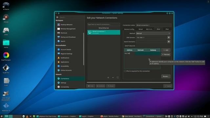210x118 pixels.
Task: Open Online Accounts settings
Action: point(66,70)
